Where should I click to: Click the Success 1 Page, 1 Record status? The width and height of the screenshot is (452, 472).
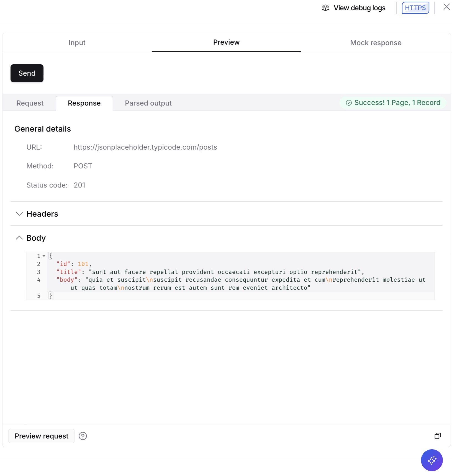(393, 103)
